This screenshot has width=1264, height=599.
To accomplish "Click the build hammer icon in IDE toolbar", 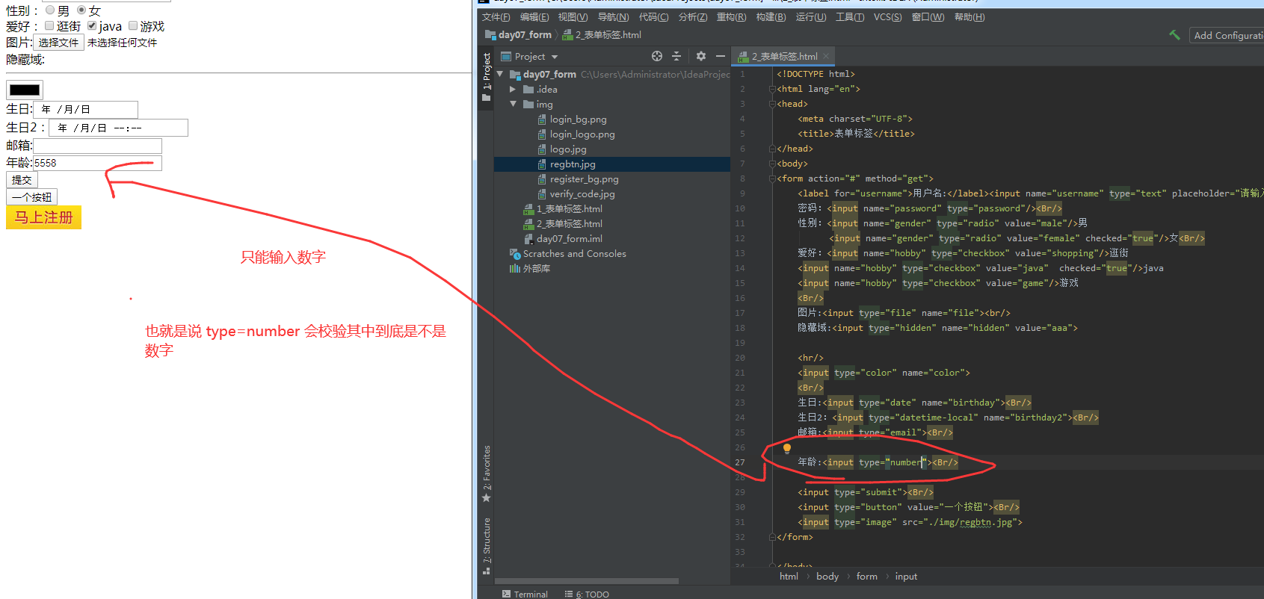I will point(1174,35).
